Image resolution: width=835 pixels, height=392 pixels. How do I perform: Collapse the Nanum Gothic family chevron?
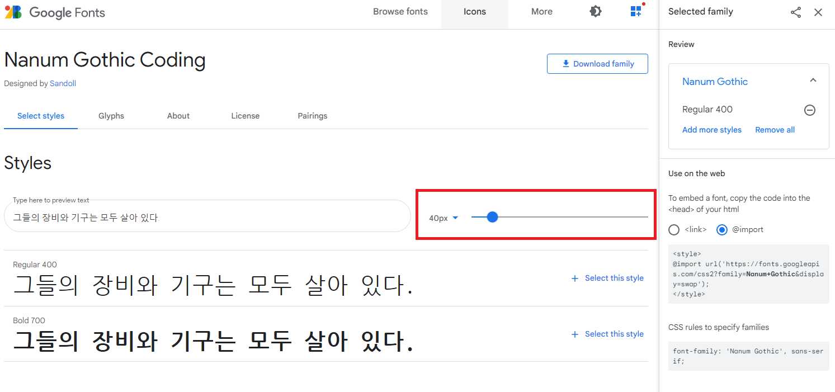(813, 81)
